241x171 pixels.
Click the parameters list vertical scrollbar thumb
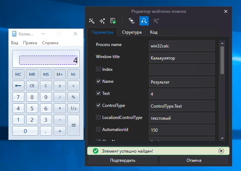pyautogui.click(x=222, y=59)
